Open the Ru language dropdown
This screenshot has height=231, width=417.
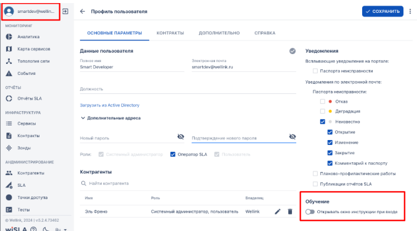61,229
